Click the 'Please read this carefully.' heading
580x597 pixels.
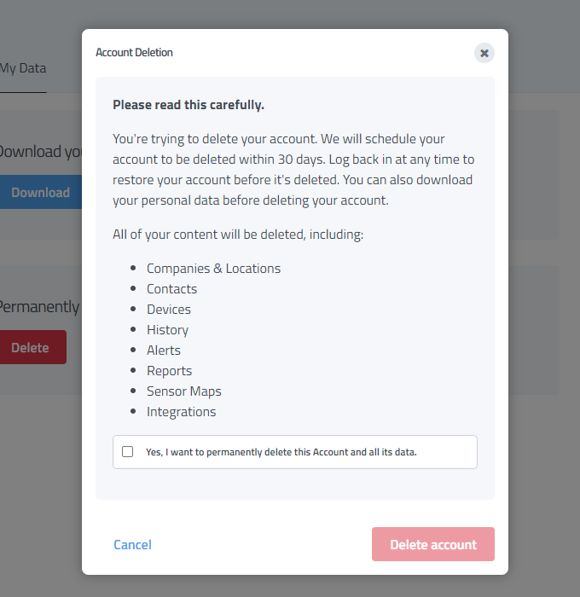(x=188, y=105)
